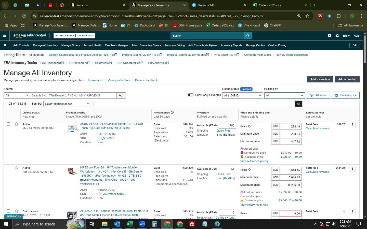Reload the page with browser refresh button
367x229 pixels.
24,16
